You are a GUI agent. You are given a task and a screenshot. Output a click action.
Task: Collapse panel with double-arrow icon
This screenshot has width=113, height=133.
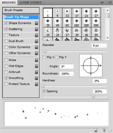[x=102, y=2]
